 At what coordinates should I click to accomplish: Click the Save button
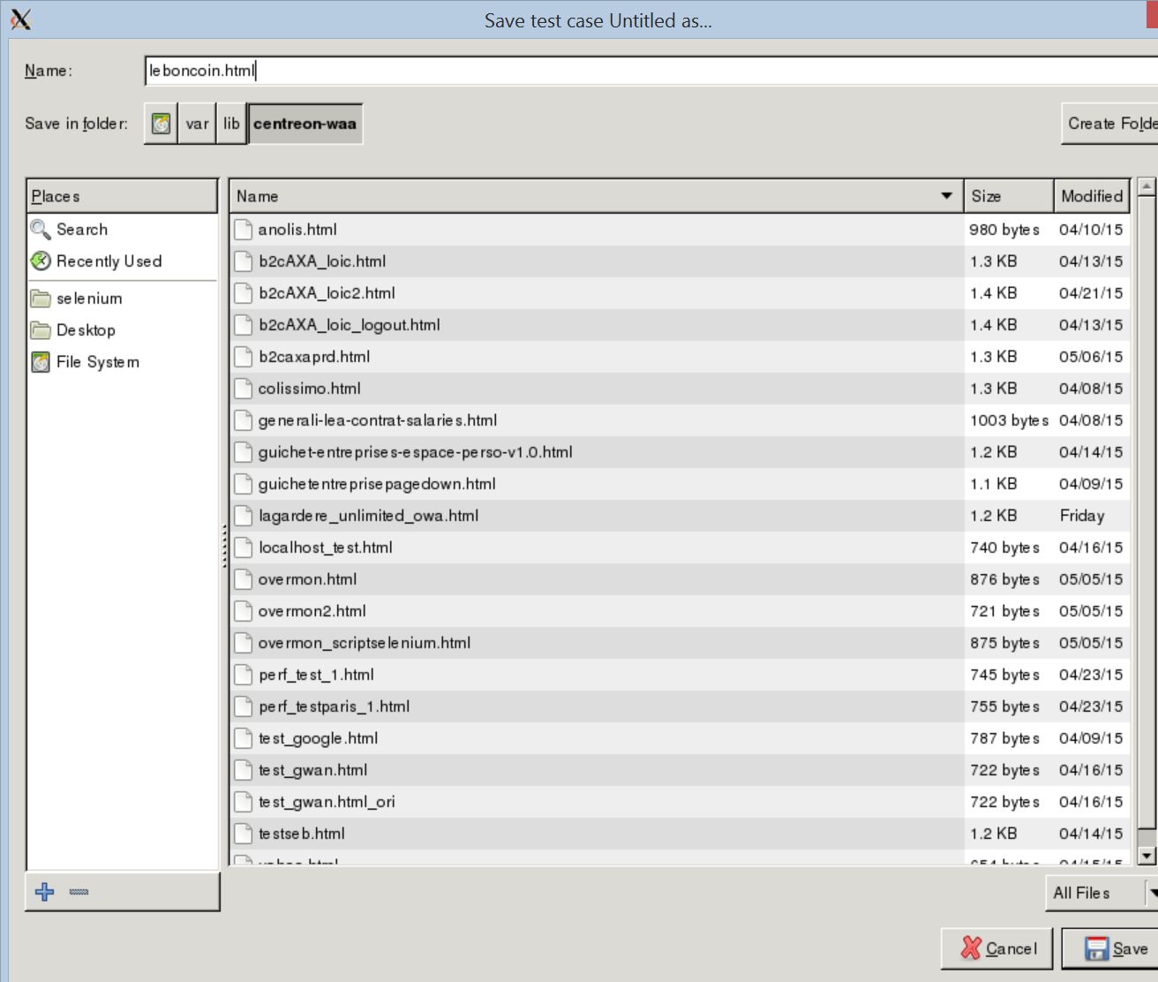(1111, 948)
